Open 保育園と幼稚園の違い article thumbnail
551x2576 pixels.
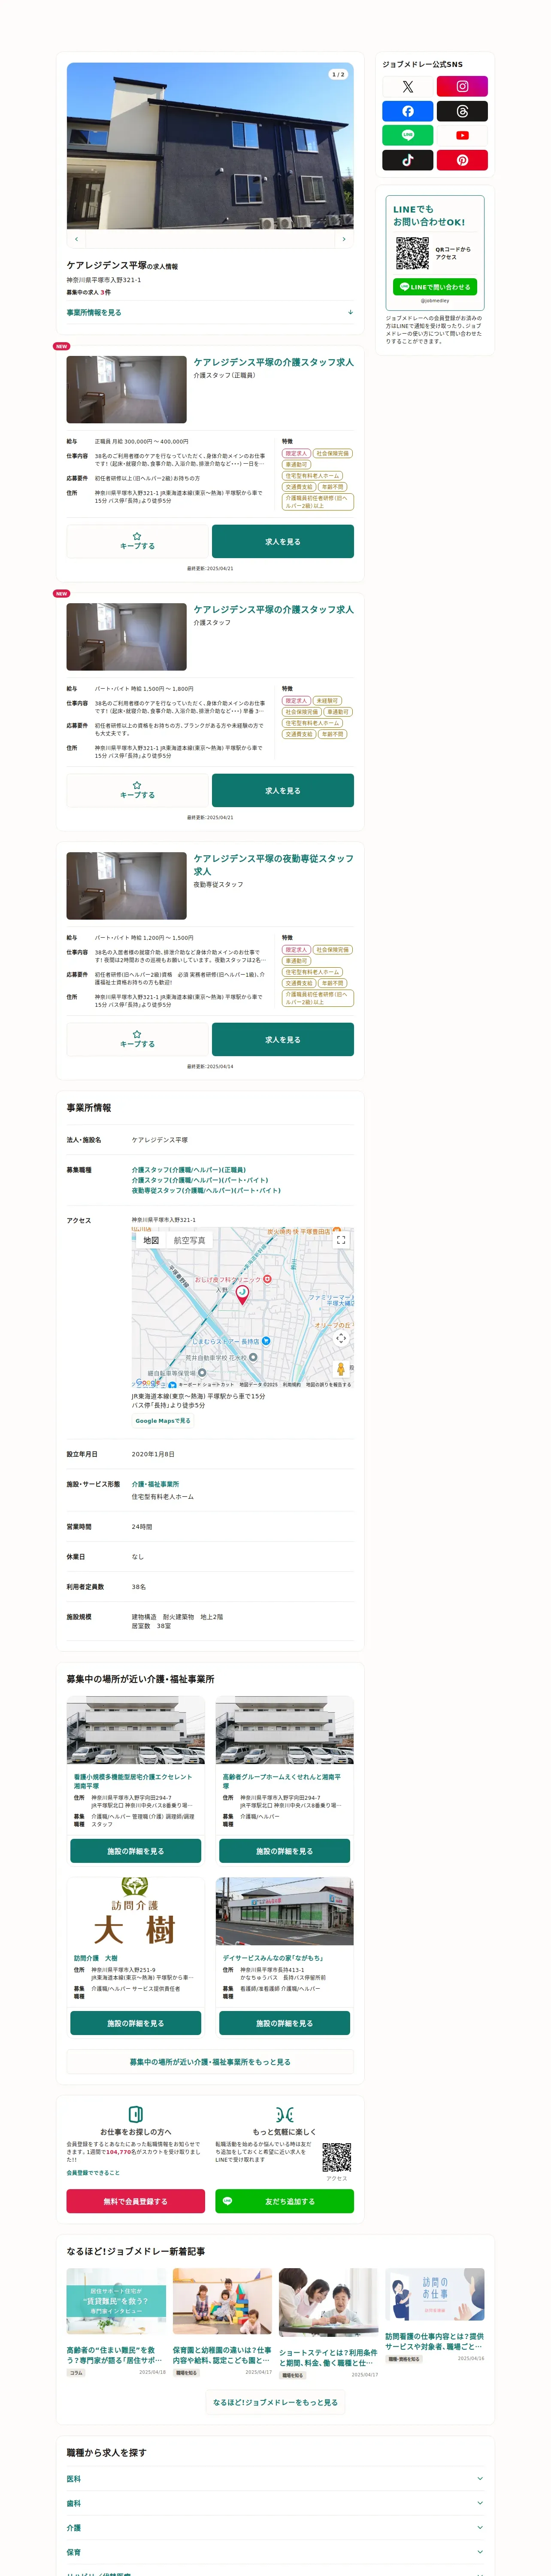click(x=222, y=2301)
